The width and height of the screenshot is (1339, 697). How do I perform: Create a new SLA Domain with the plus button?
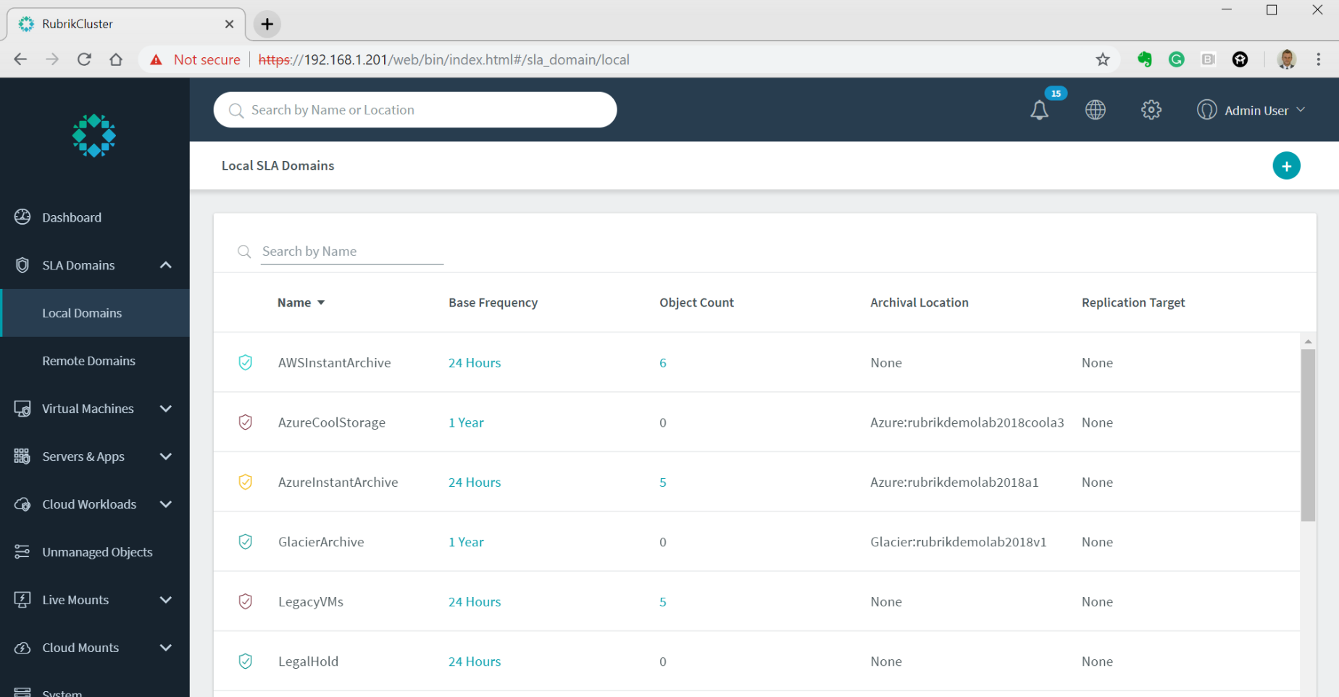click(x=1286, y=165)
